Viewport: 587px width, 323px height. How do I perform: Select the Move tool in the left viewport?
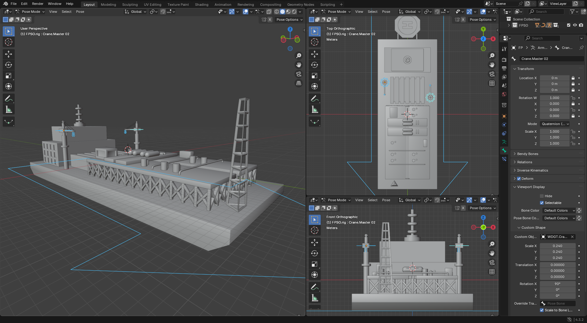9,54
